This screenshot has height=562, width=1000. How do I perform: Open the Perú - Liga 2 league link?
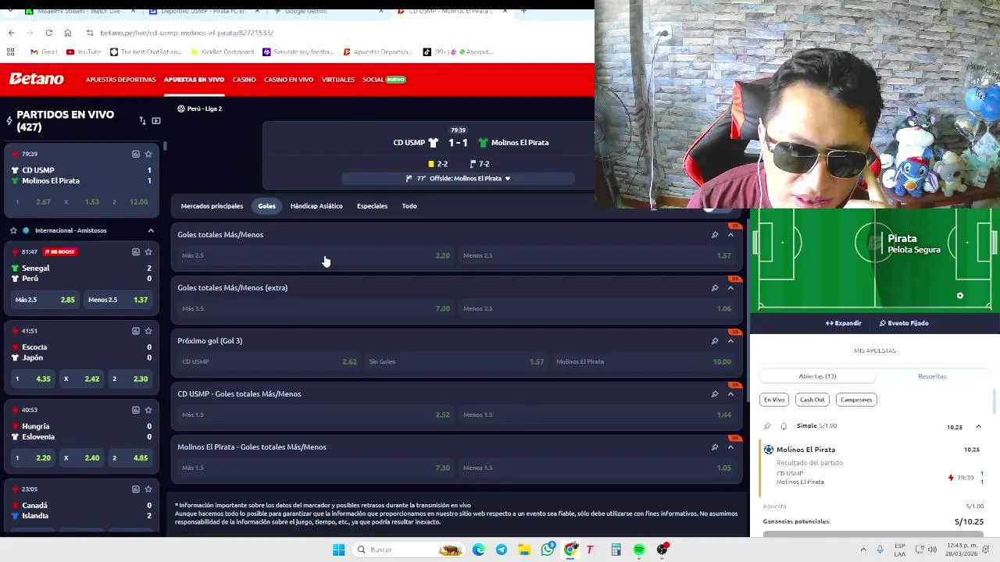(x=199, y=108)
